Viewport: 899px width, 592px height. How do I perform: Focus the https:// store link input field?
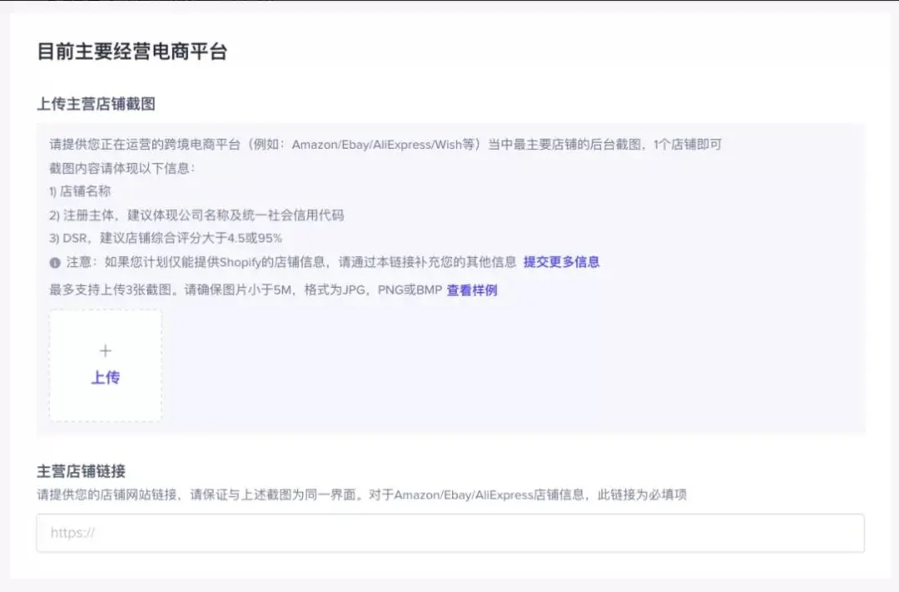click(x=449, y=533)
